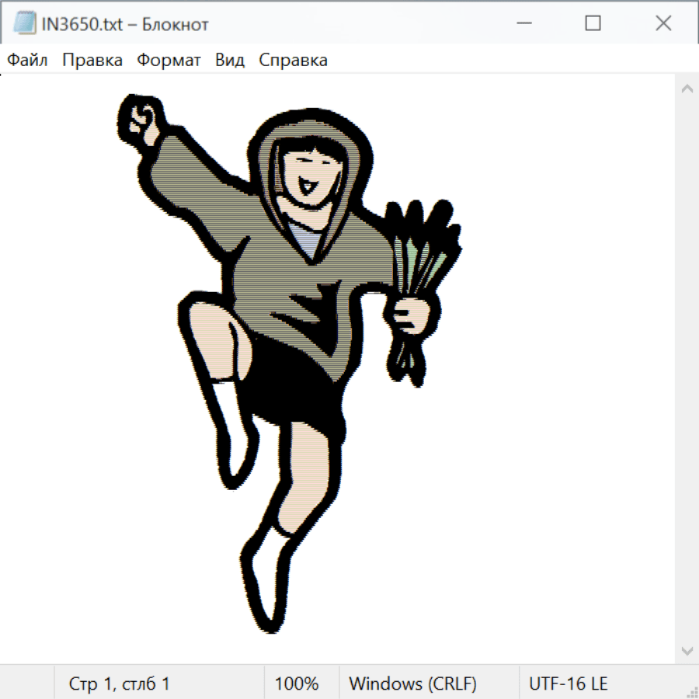The width and height of the screenshot is (699, 699).
Task: Open the Справка menu
Action: pyautogui.click(x=293, y=61)
